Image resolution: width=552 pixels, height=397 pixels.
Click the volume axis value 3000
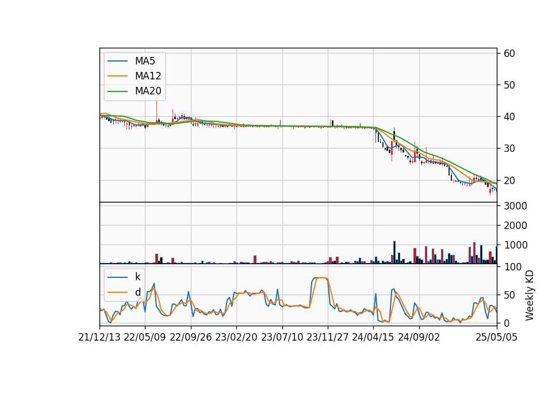tap(515, 206)
